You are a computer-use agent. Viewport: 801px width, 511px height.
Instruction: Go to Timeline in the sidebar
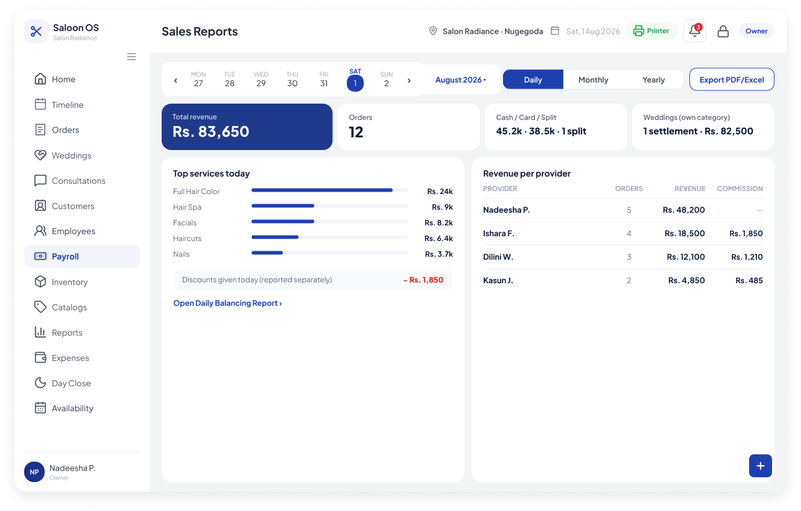coord(82,104)
